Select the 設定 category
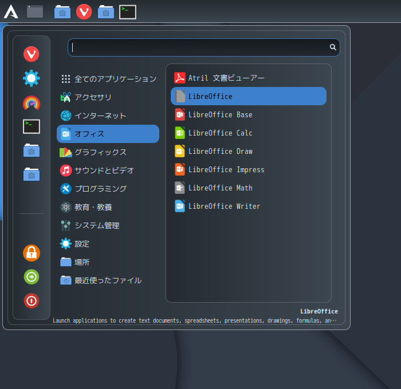This screenshot has height=389, width=401. [x=108, y=244]
